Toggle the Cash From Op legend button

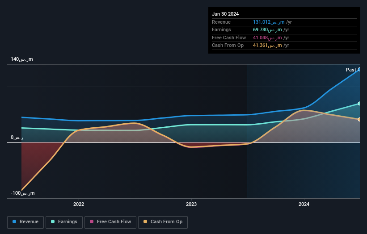[x=163, y=222]
